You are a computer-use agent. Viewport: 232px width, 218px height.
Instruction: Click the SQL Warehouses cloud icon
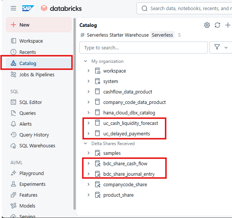tap(13, 145)
